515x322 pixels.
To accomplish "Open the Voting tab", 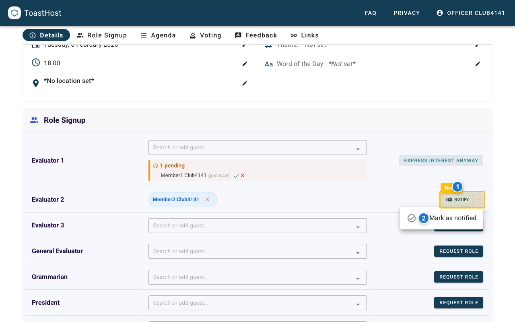I will point(206,35).
